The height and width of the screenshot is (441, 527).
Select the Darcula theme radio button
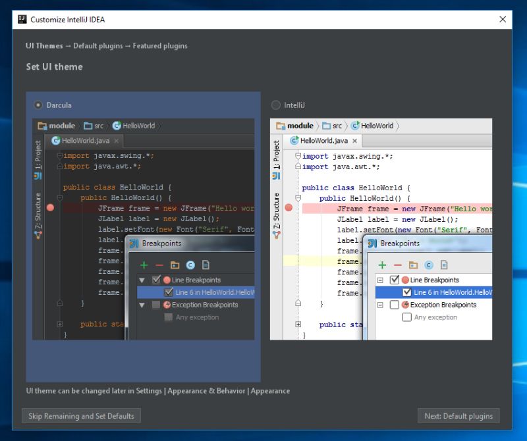pyautogui.click(x=38, y=105)
